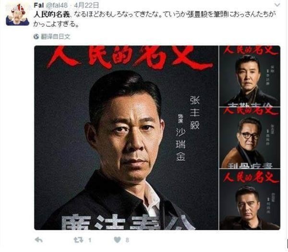Open the 4月22日 tweet timestamp
Viewport: 288px width, 252px height.
[x=86, y=5]
